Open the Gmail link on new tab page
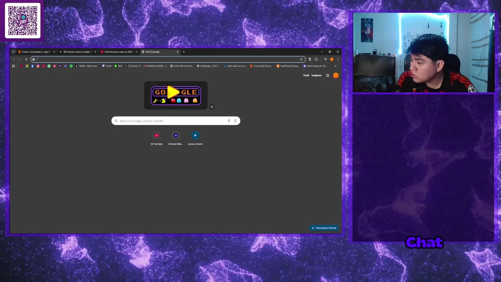This screenshot has width=501, height=282. pos(306,75)
